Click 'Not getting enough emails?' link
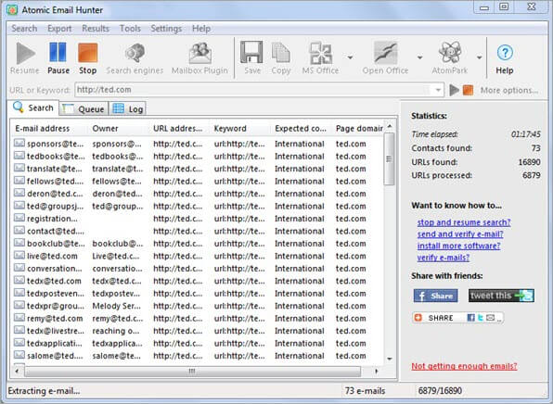Screen dimensions: 553x404 [464, 366]
